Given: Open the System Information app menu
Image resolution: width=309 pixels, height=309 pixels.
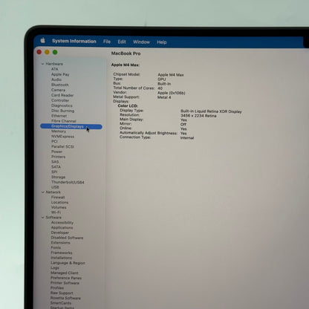Looking at the screenshot, I should point(74,42).
